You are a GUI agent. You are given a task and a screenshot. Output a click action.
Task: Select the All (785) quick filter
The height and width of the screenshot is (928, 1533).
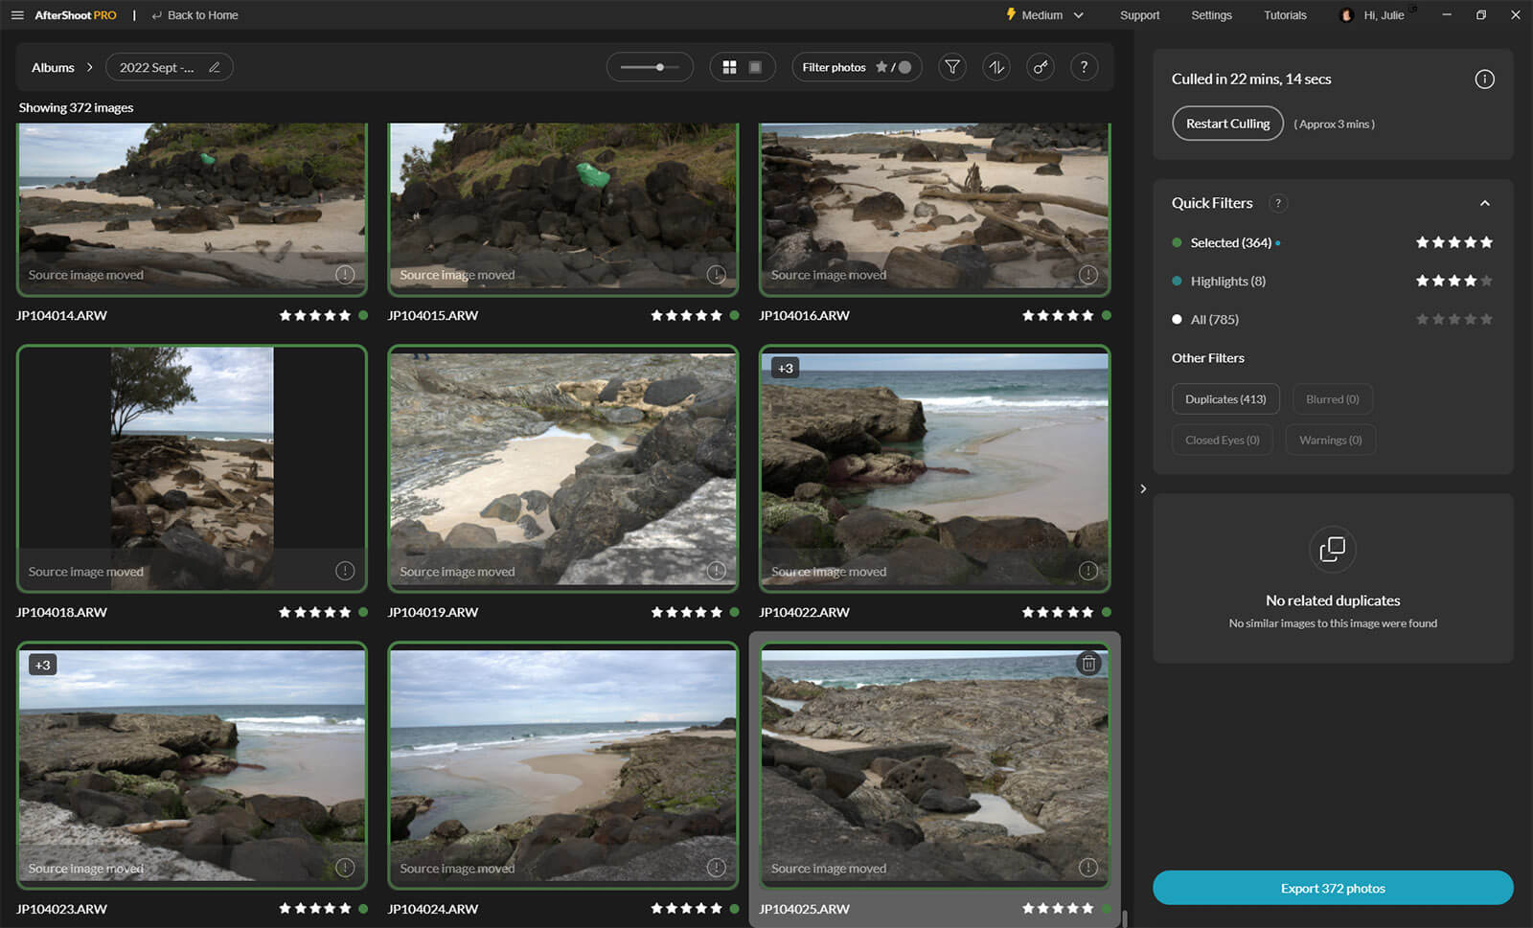coord(1214,320)
